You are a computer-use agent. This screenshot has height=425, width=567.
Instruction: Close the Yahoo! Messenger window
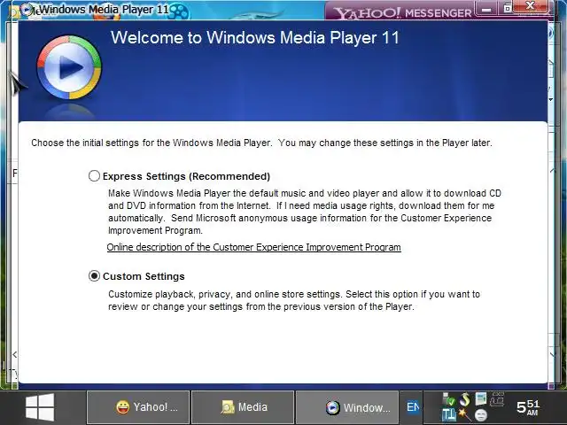pyautogui.click(x=531, y=6)
